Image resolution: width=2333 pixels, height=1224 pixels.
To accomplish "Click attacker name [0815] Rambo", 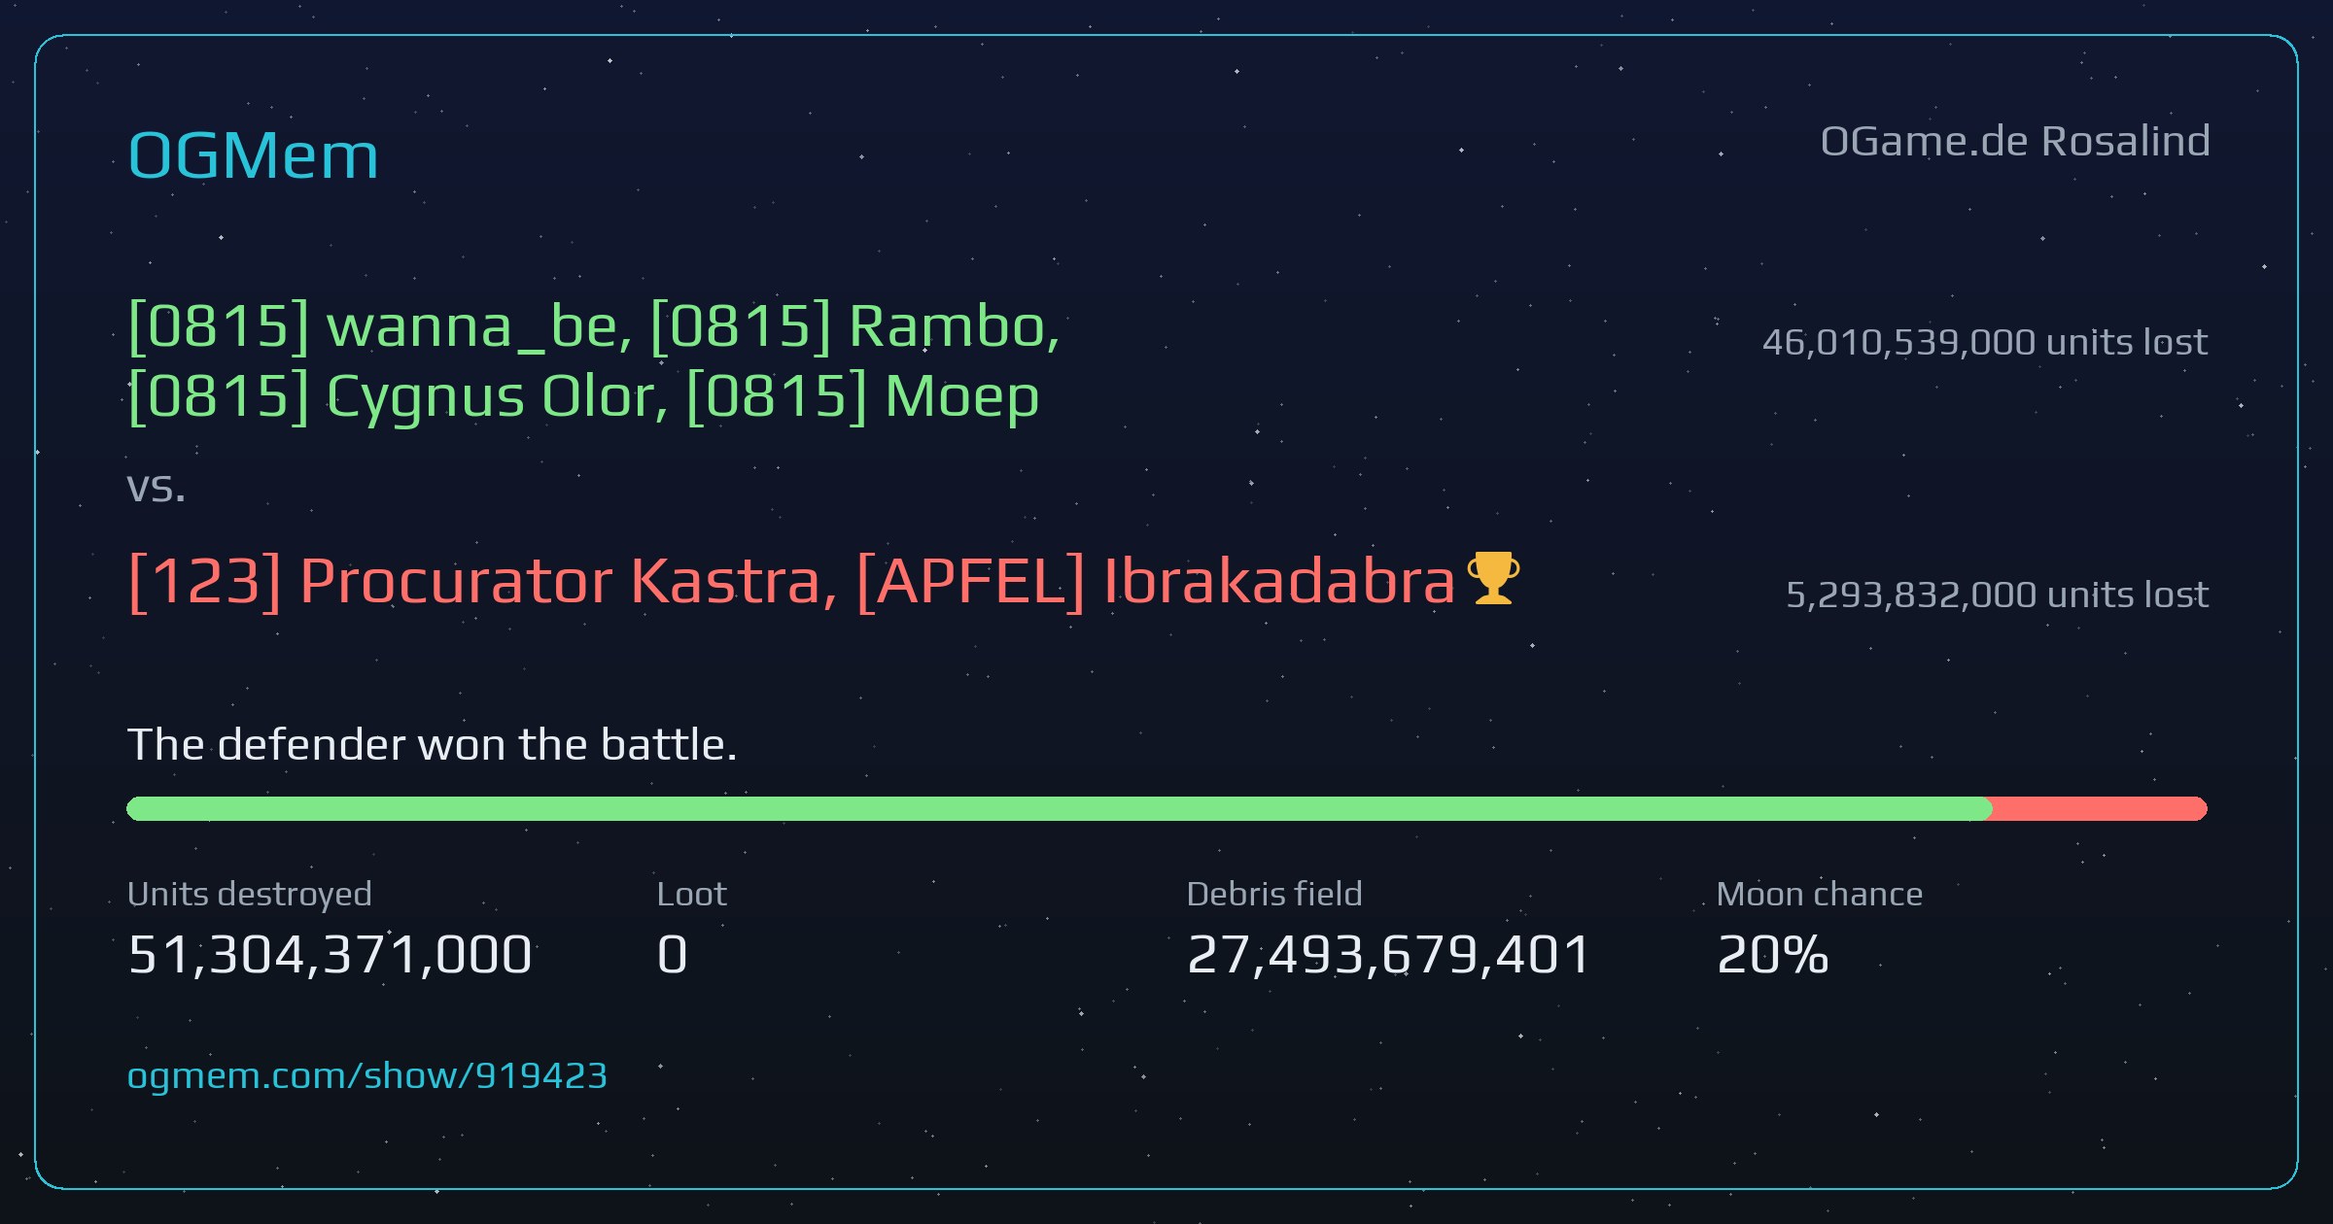I will click(855, 325).
